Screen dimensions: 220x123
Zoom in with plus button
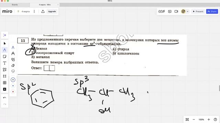point(209,120)
